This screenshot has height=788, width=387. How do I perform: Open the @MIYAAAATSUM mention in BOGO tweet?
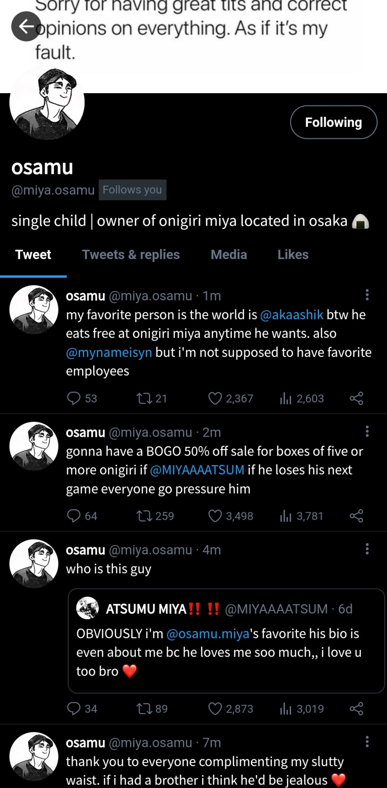197,470
